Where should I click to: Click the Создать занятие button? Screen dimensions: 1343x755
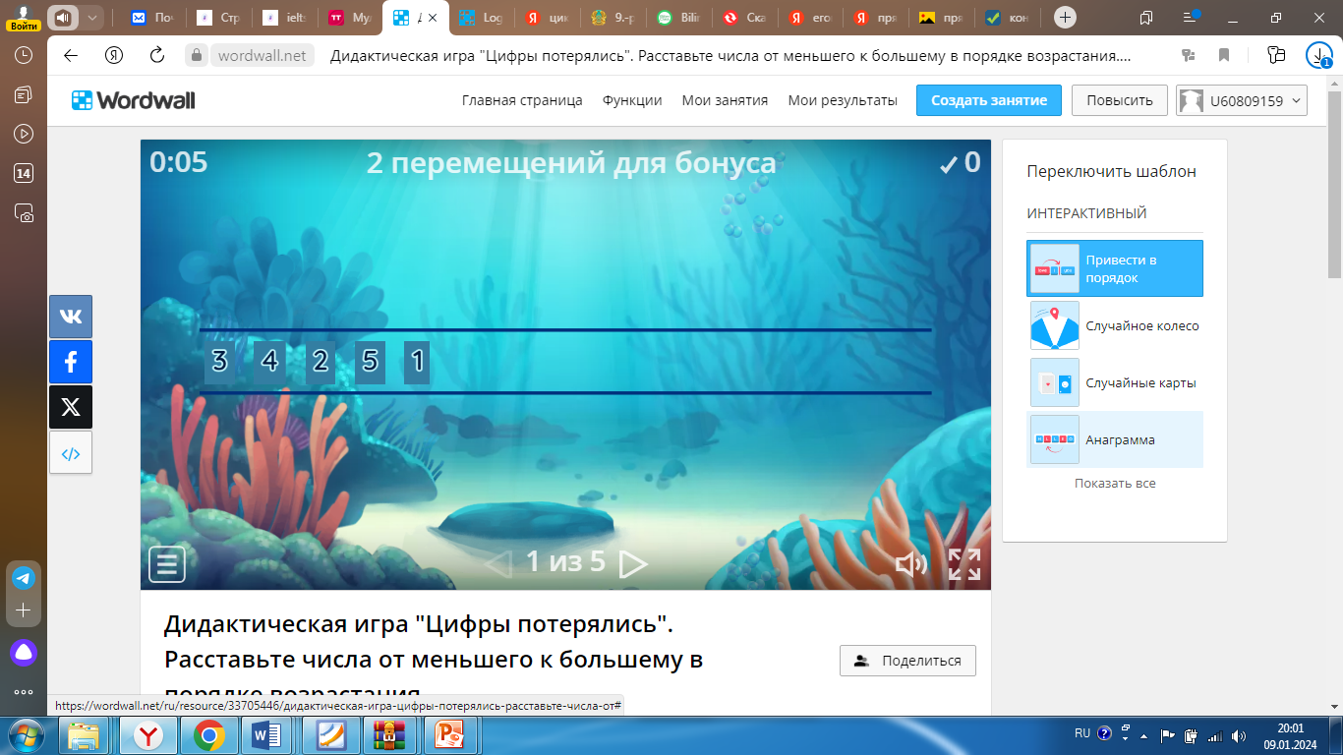pos(988,100)
